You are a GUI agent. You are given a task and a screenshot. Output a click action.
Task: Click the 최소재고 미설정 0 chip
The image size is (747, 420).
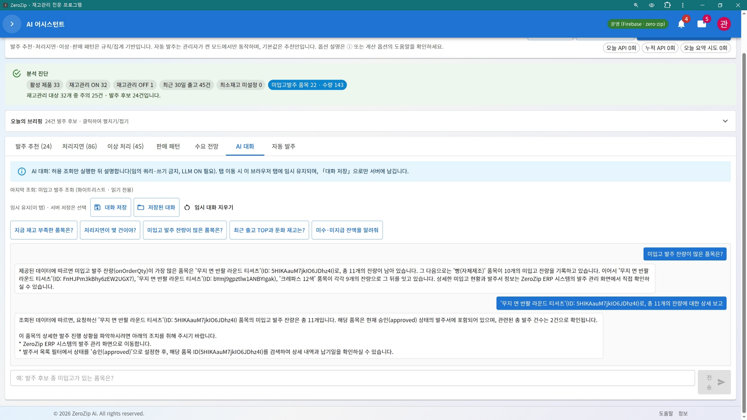click(241, 85)
